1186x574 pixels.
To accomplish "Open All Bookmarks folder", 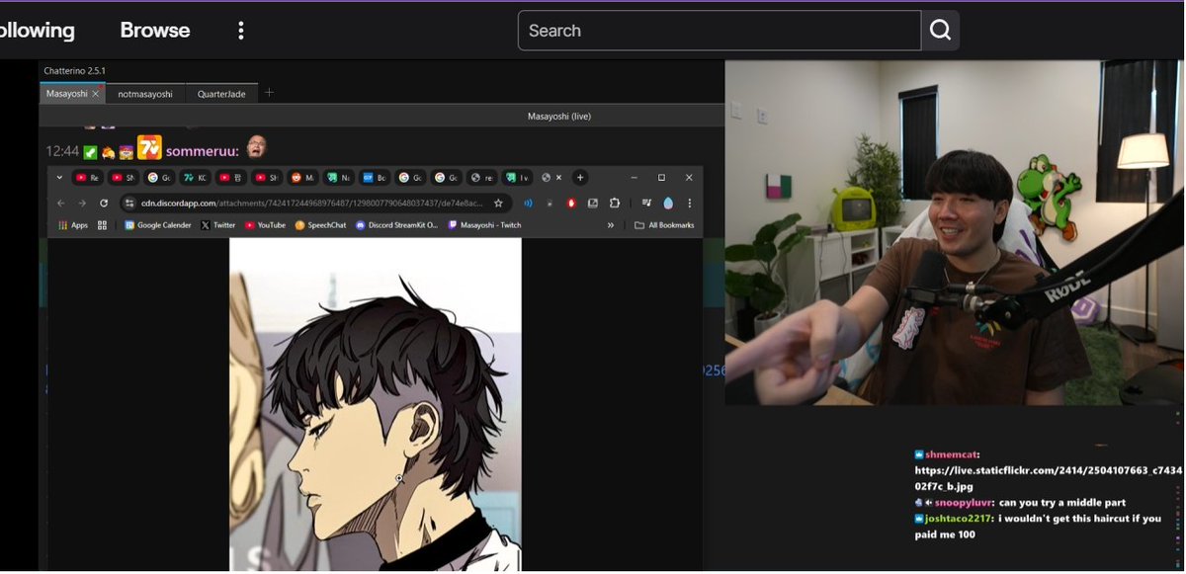I will 664,225.
